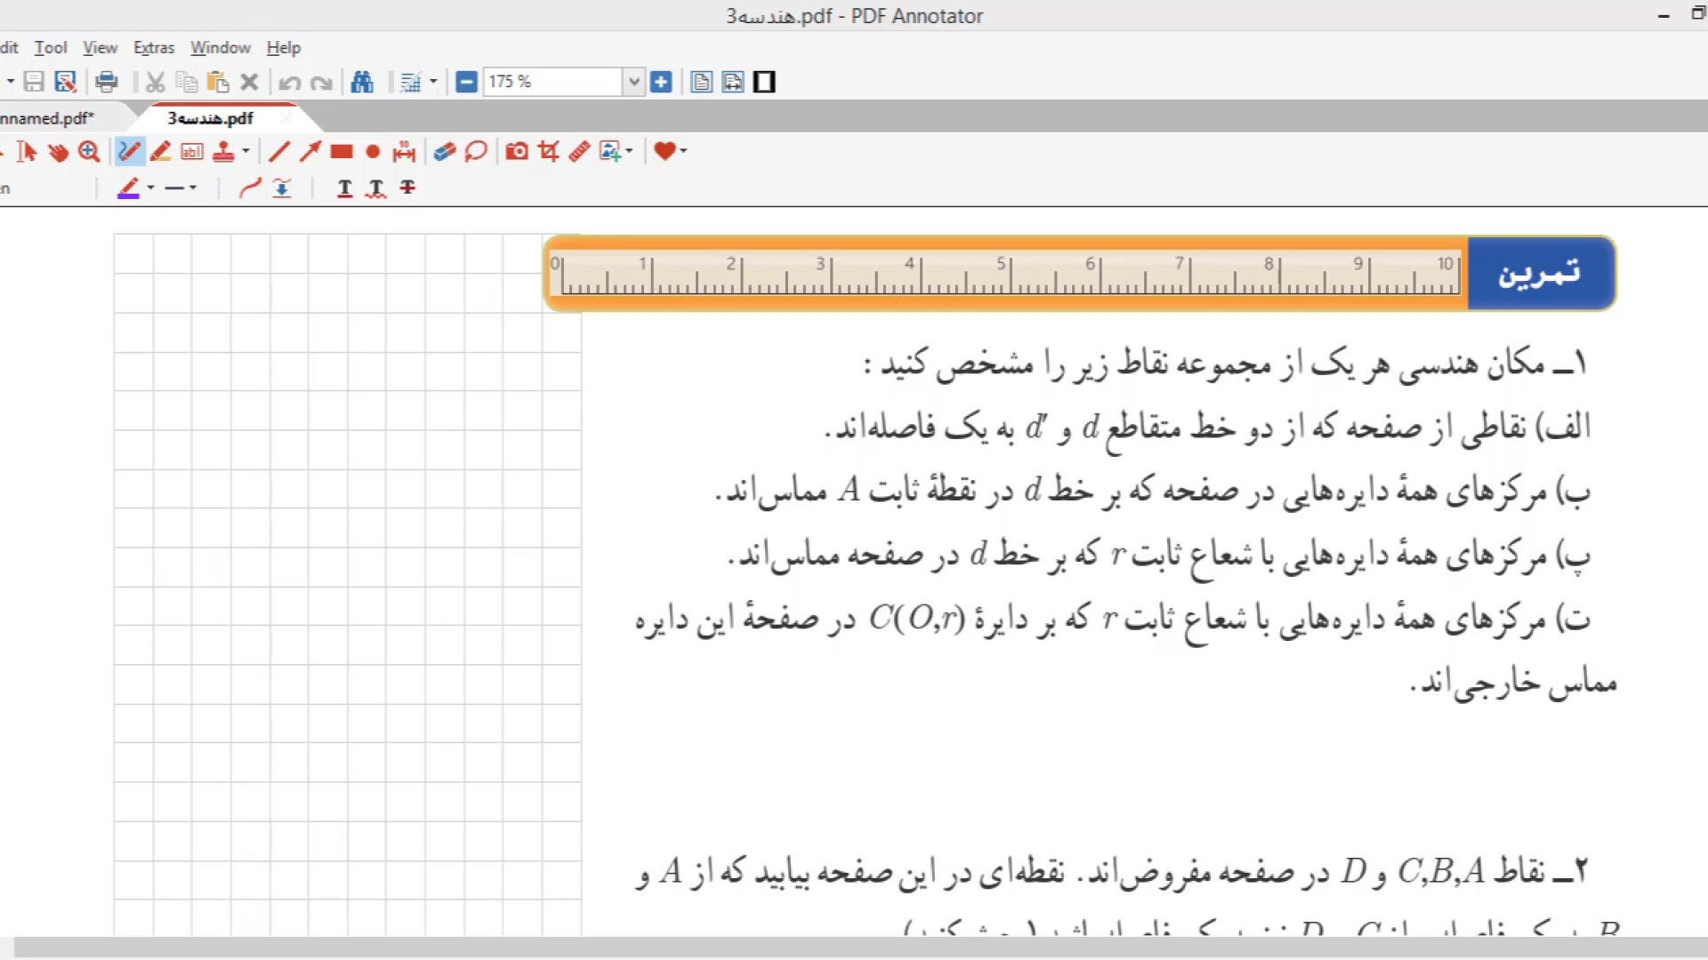Expand the line width dropdown arrow
The width and height of the screenshot is (1708, 960).
(193, 188)
